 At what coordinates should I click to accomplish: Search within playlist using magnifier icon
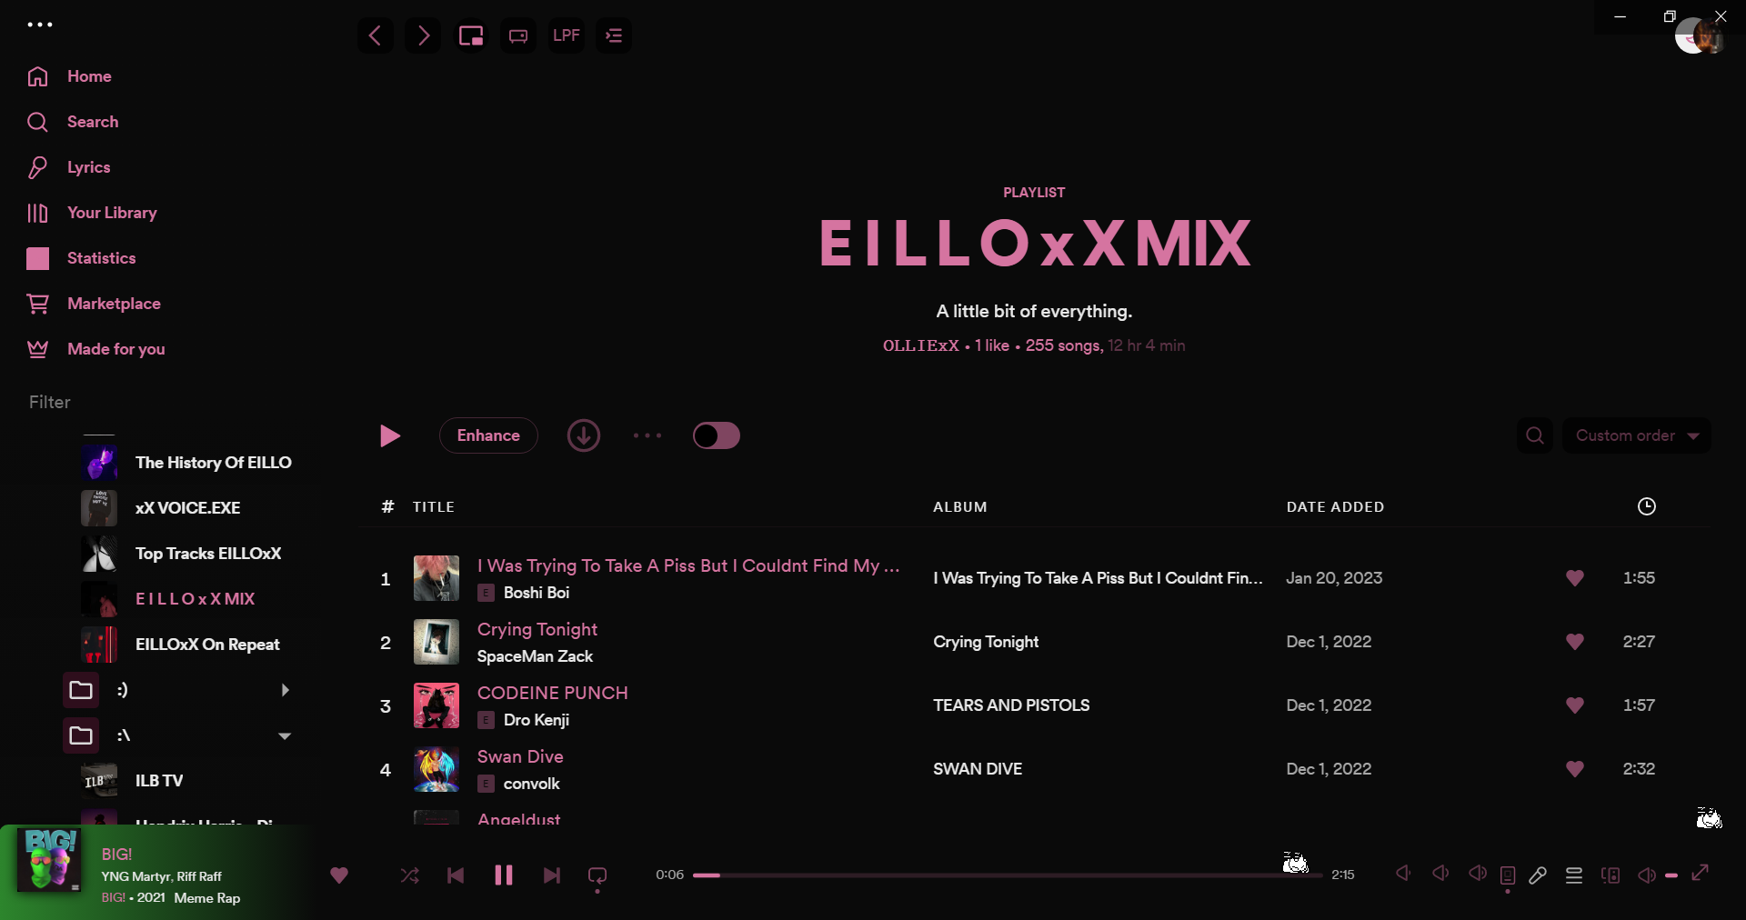(1535, 435)
